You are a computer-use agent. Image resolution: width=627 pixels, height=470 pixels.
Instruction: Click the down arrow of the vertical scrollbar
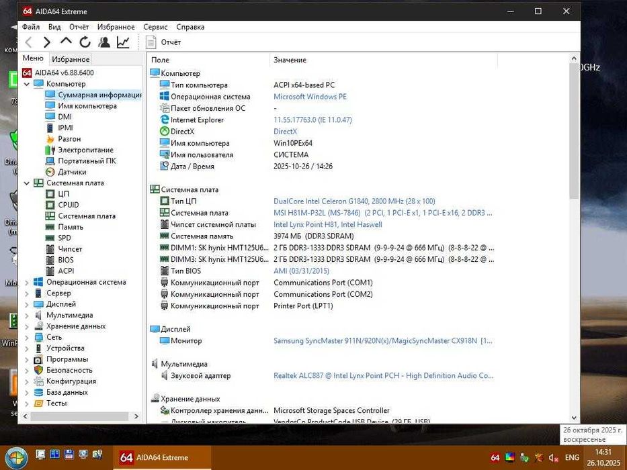(x=574, y=418)
